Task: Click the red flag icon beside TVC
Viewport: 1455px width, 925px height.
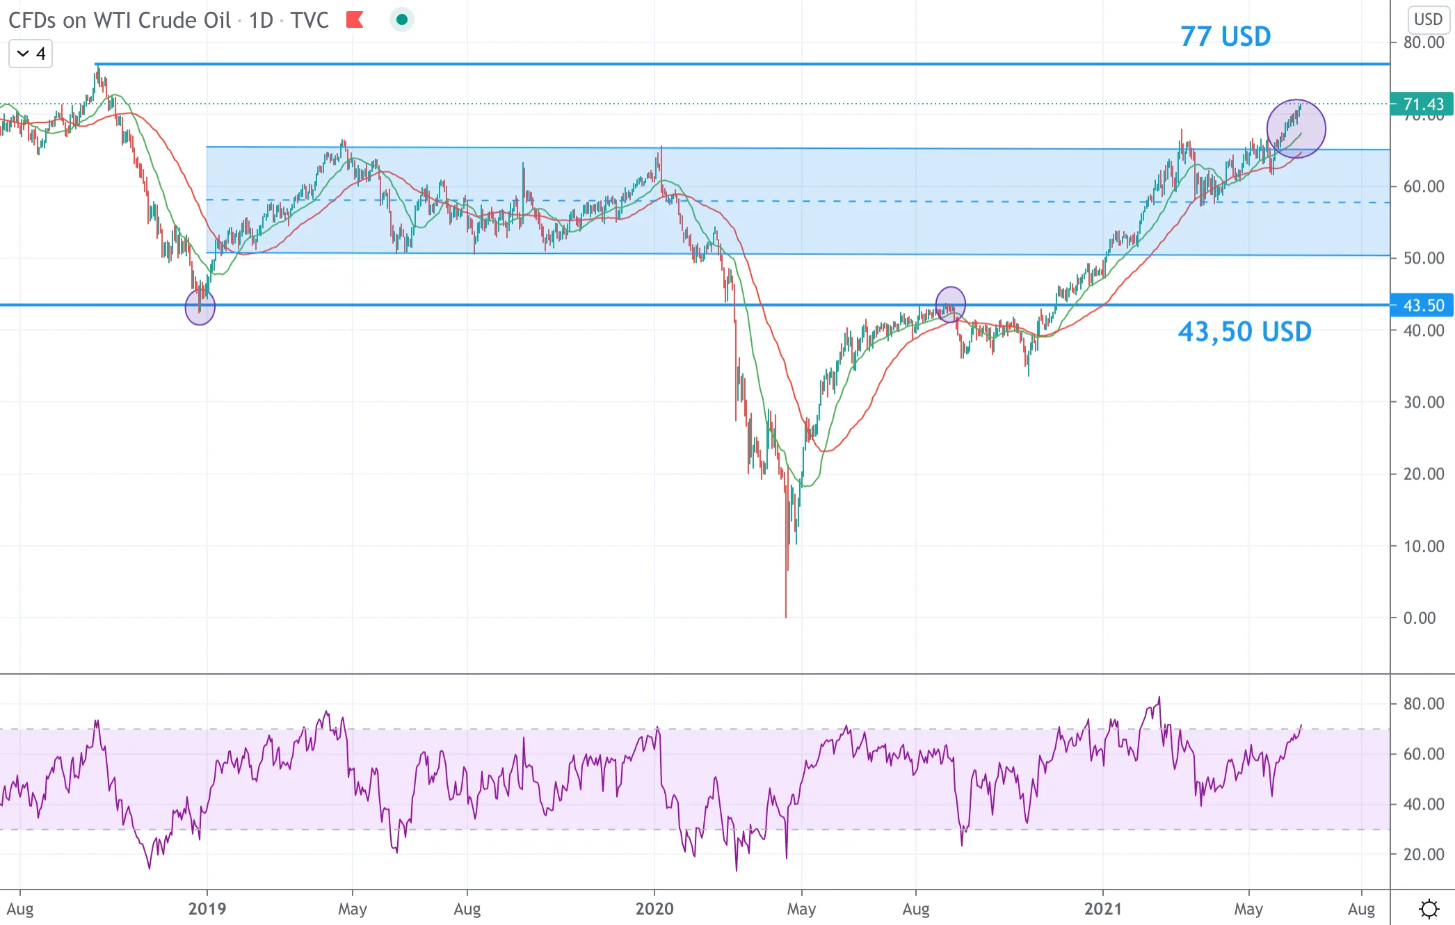Action: click(355, 19)
